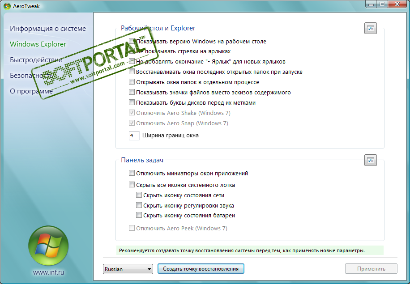The height and width of the screenshot is (284, 410).
Task: Minimize the AeroTweak window
Action: pos(371,4)
